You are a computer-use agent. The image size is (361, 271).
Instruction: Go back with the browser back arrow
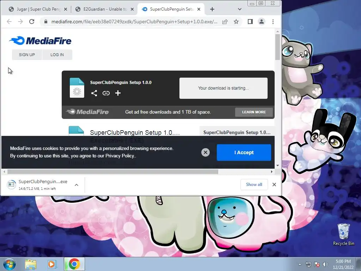(9, 22)
